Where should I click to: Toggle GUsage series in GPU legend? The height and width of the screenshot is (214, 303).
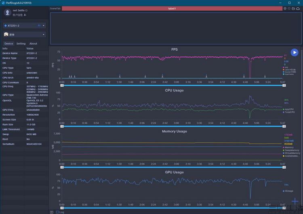point(288,191)
